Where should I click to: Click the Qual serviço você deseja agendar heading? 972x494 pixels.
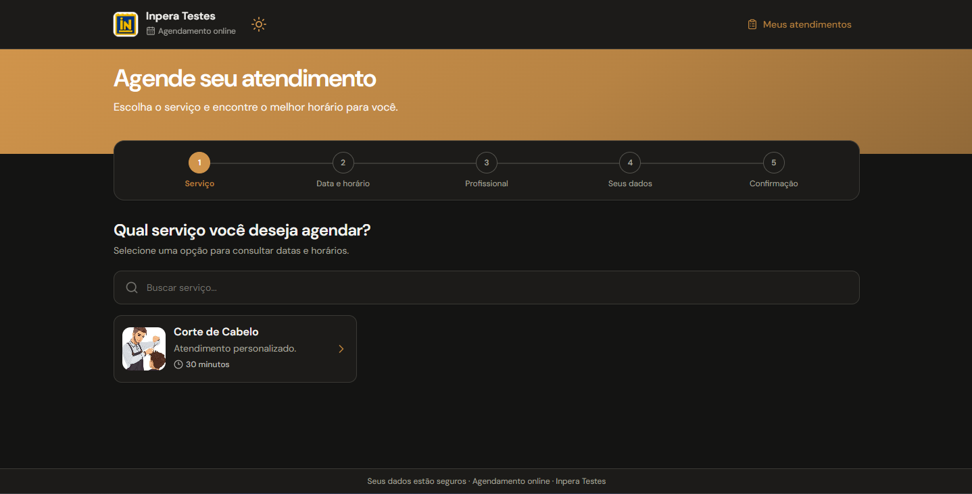click(x=242, y=230)
